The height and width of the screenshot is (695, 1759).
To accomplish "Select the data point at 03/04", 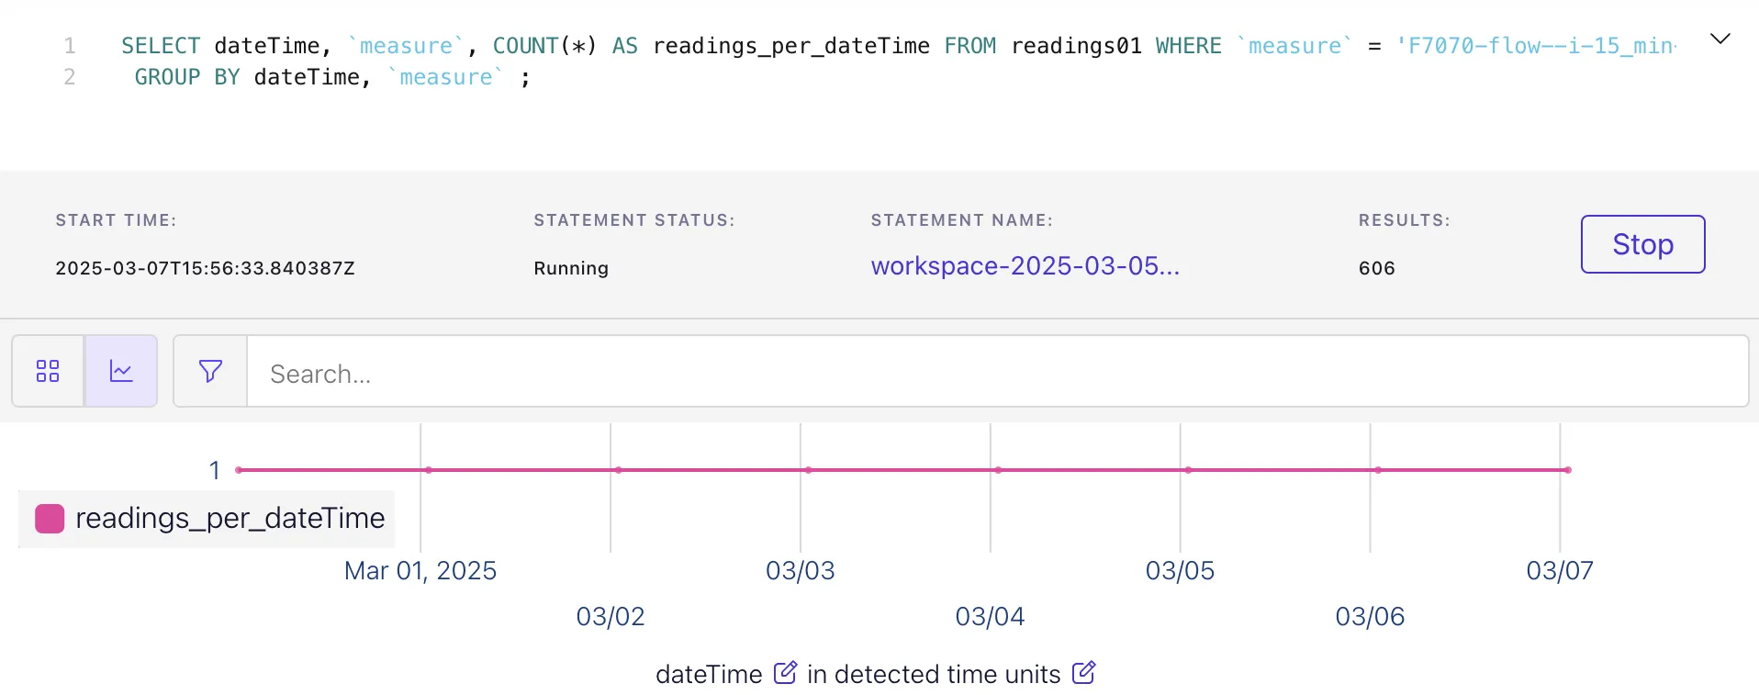I will [x=998, y=470].
